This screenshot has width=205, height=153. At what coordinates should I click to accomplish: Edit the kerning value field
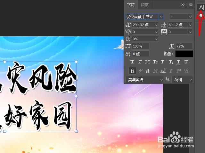coord(143,32)
